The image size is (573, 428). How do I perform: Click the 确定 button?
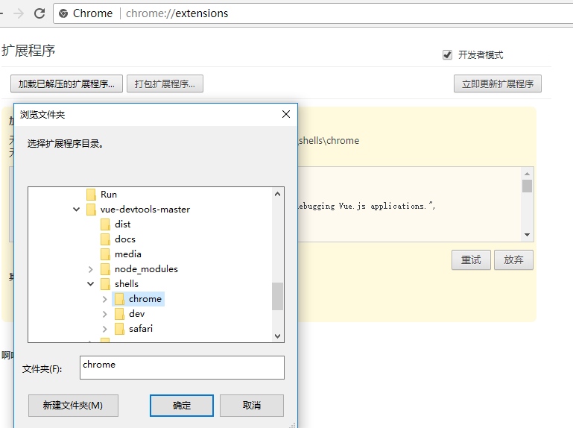(182, 406)
